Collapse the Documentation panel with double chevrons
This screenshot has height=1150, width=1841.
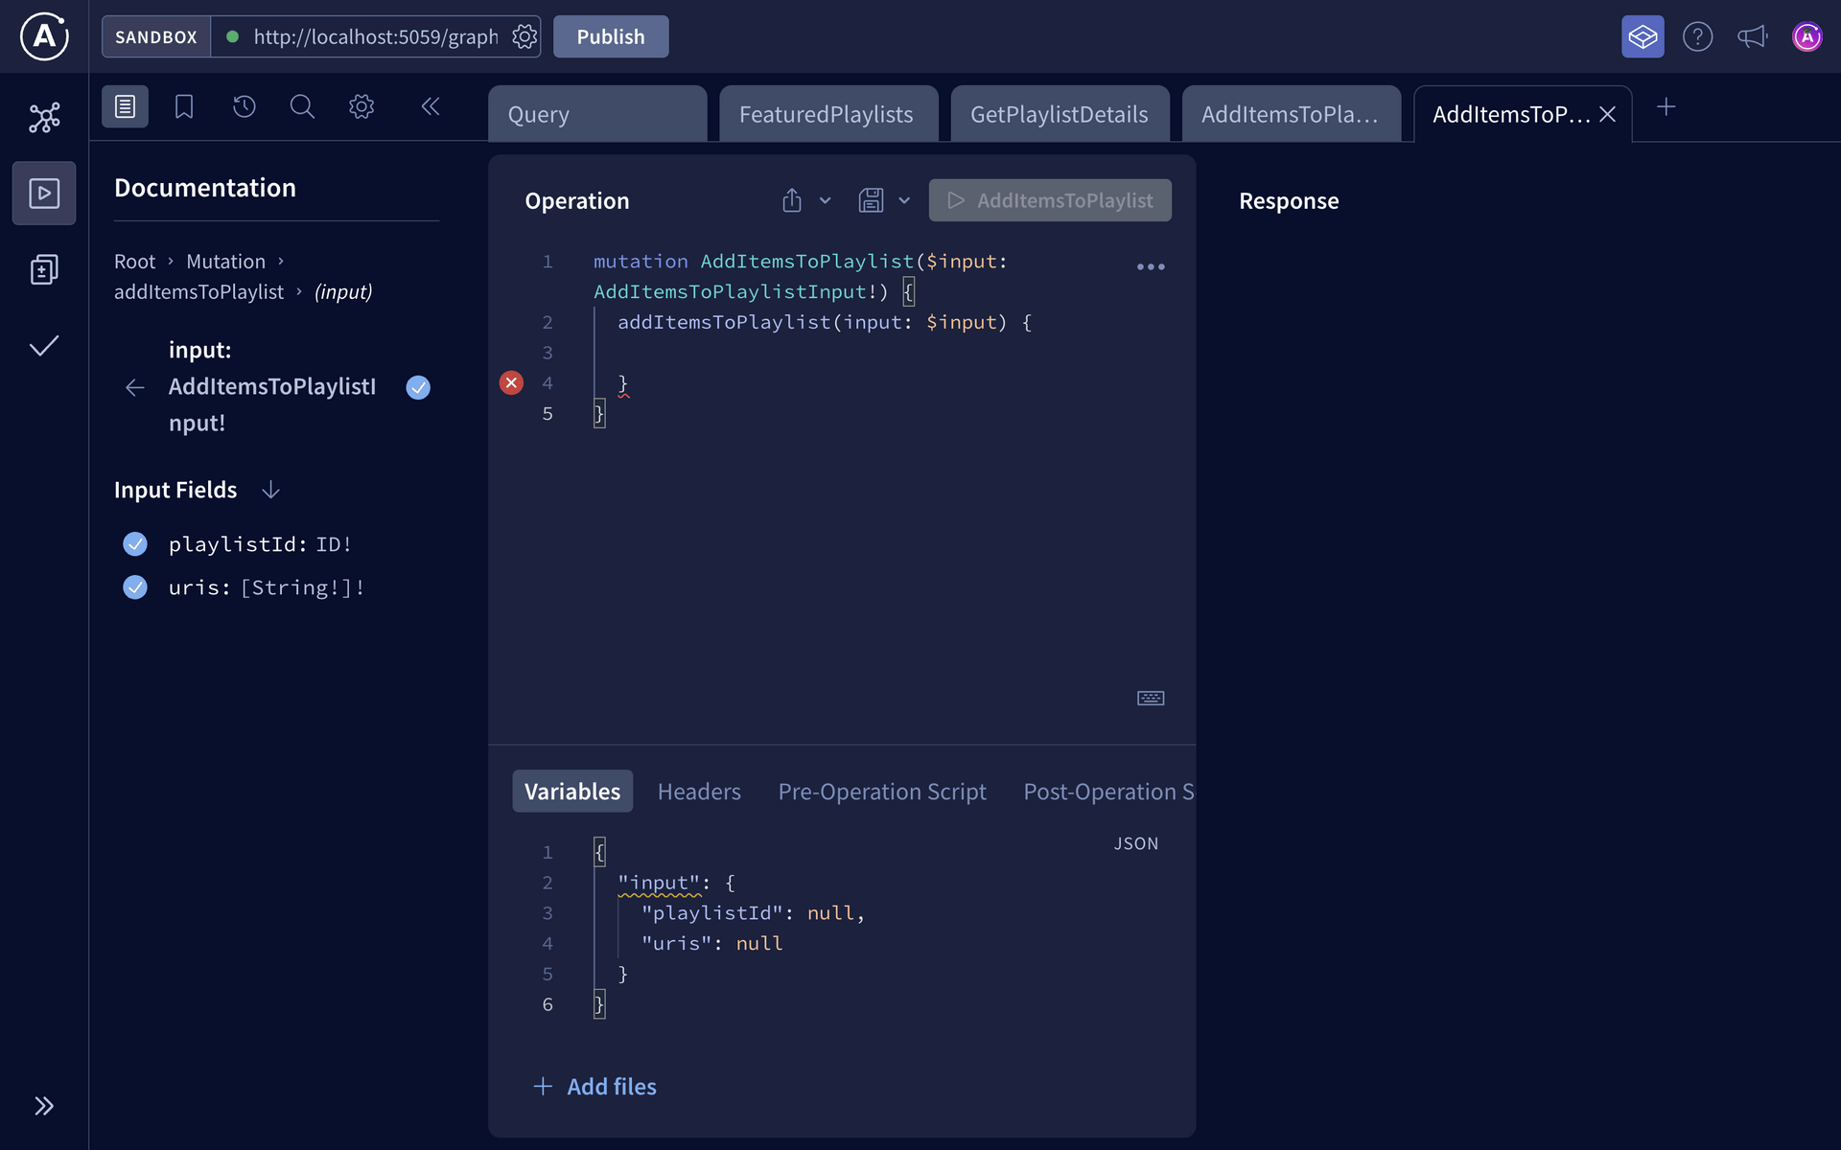click(431, 106)
